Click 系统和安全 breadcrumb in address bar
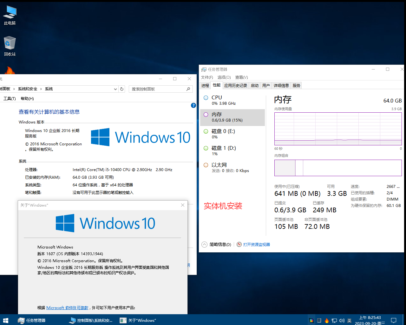 (28, 89)
